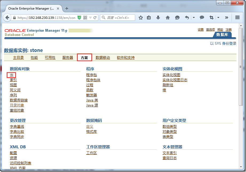
Task: Reload the page with the refresh icon
Action: [x=95, y=18]
